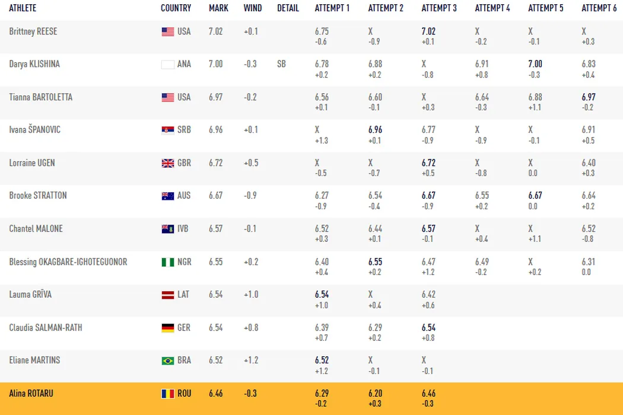The height and width of the screenshot is (415, 623).
Task: Click the Nigerian flag next to NGR
Action: tap(168, 262)
